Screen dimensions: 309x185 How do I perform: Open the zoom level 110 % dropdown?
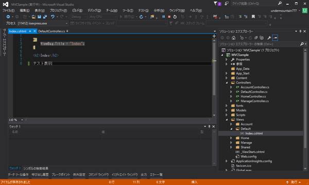[22, 120]
